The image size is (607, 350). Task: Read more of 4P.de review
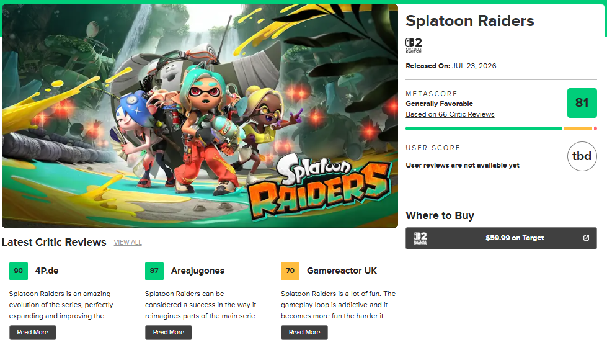(x=33, y=333)
